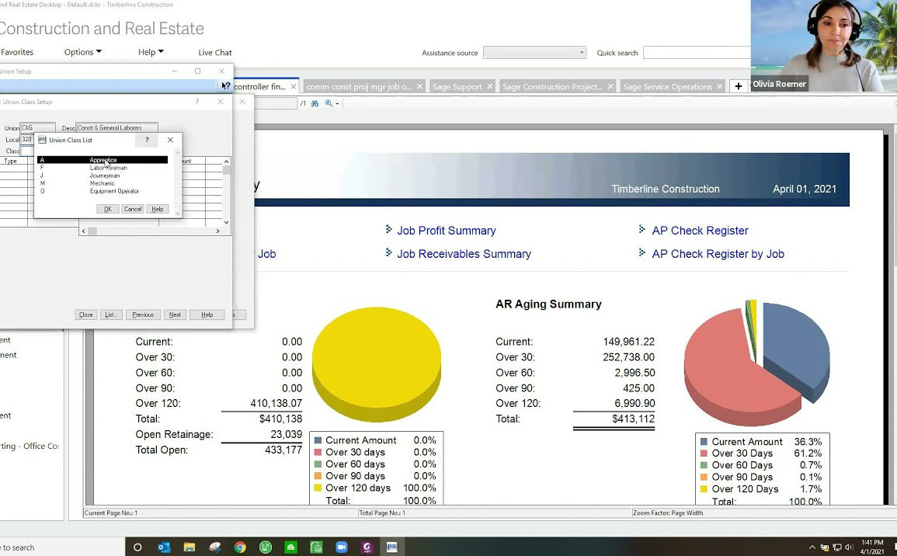Show hidden system tray icons
897x556 pixels.
click(x=812, y=547)
